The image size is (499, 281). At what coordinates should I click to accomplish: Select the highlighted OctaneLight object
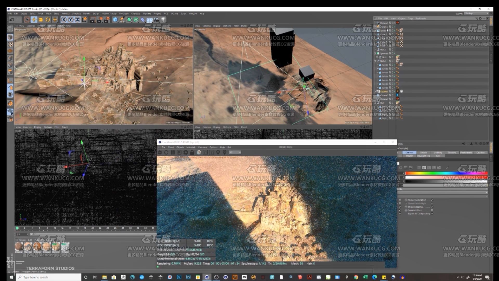click(x=384, y=91)
